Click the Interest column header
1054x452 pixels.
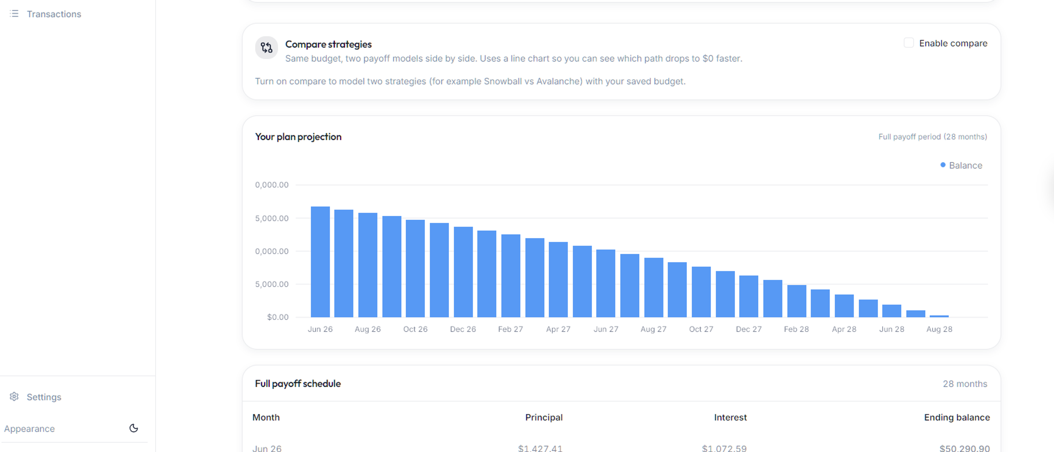click(x=730, y=417)
